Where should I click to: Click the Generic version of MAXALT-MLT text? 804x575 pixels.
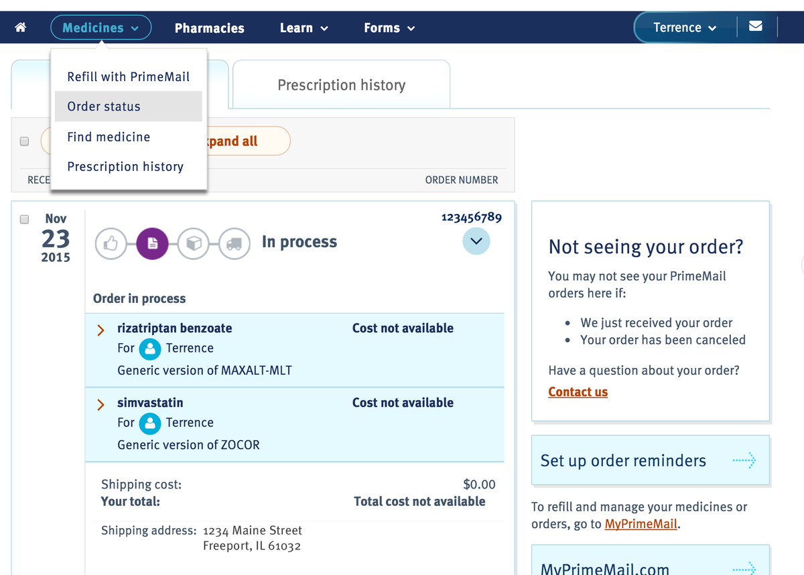click(204, 370)
